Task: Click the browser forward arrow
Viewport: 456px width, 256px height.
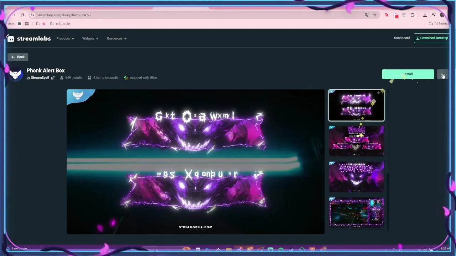Action: 14,15
